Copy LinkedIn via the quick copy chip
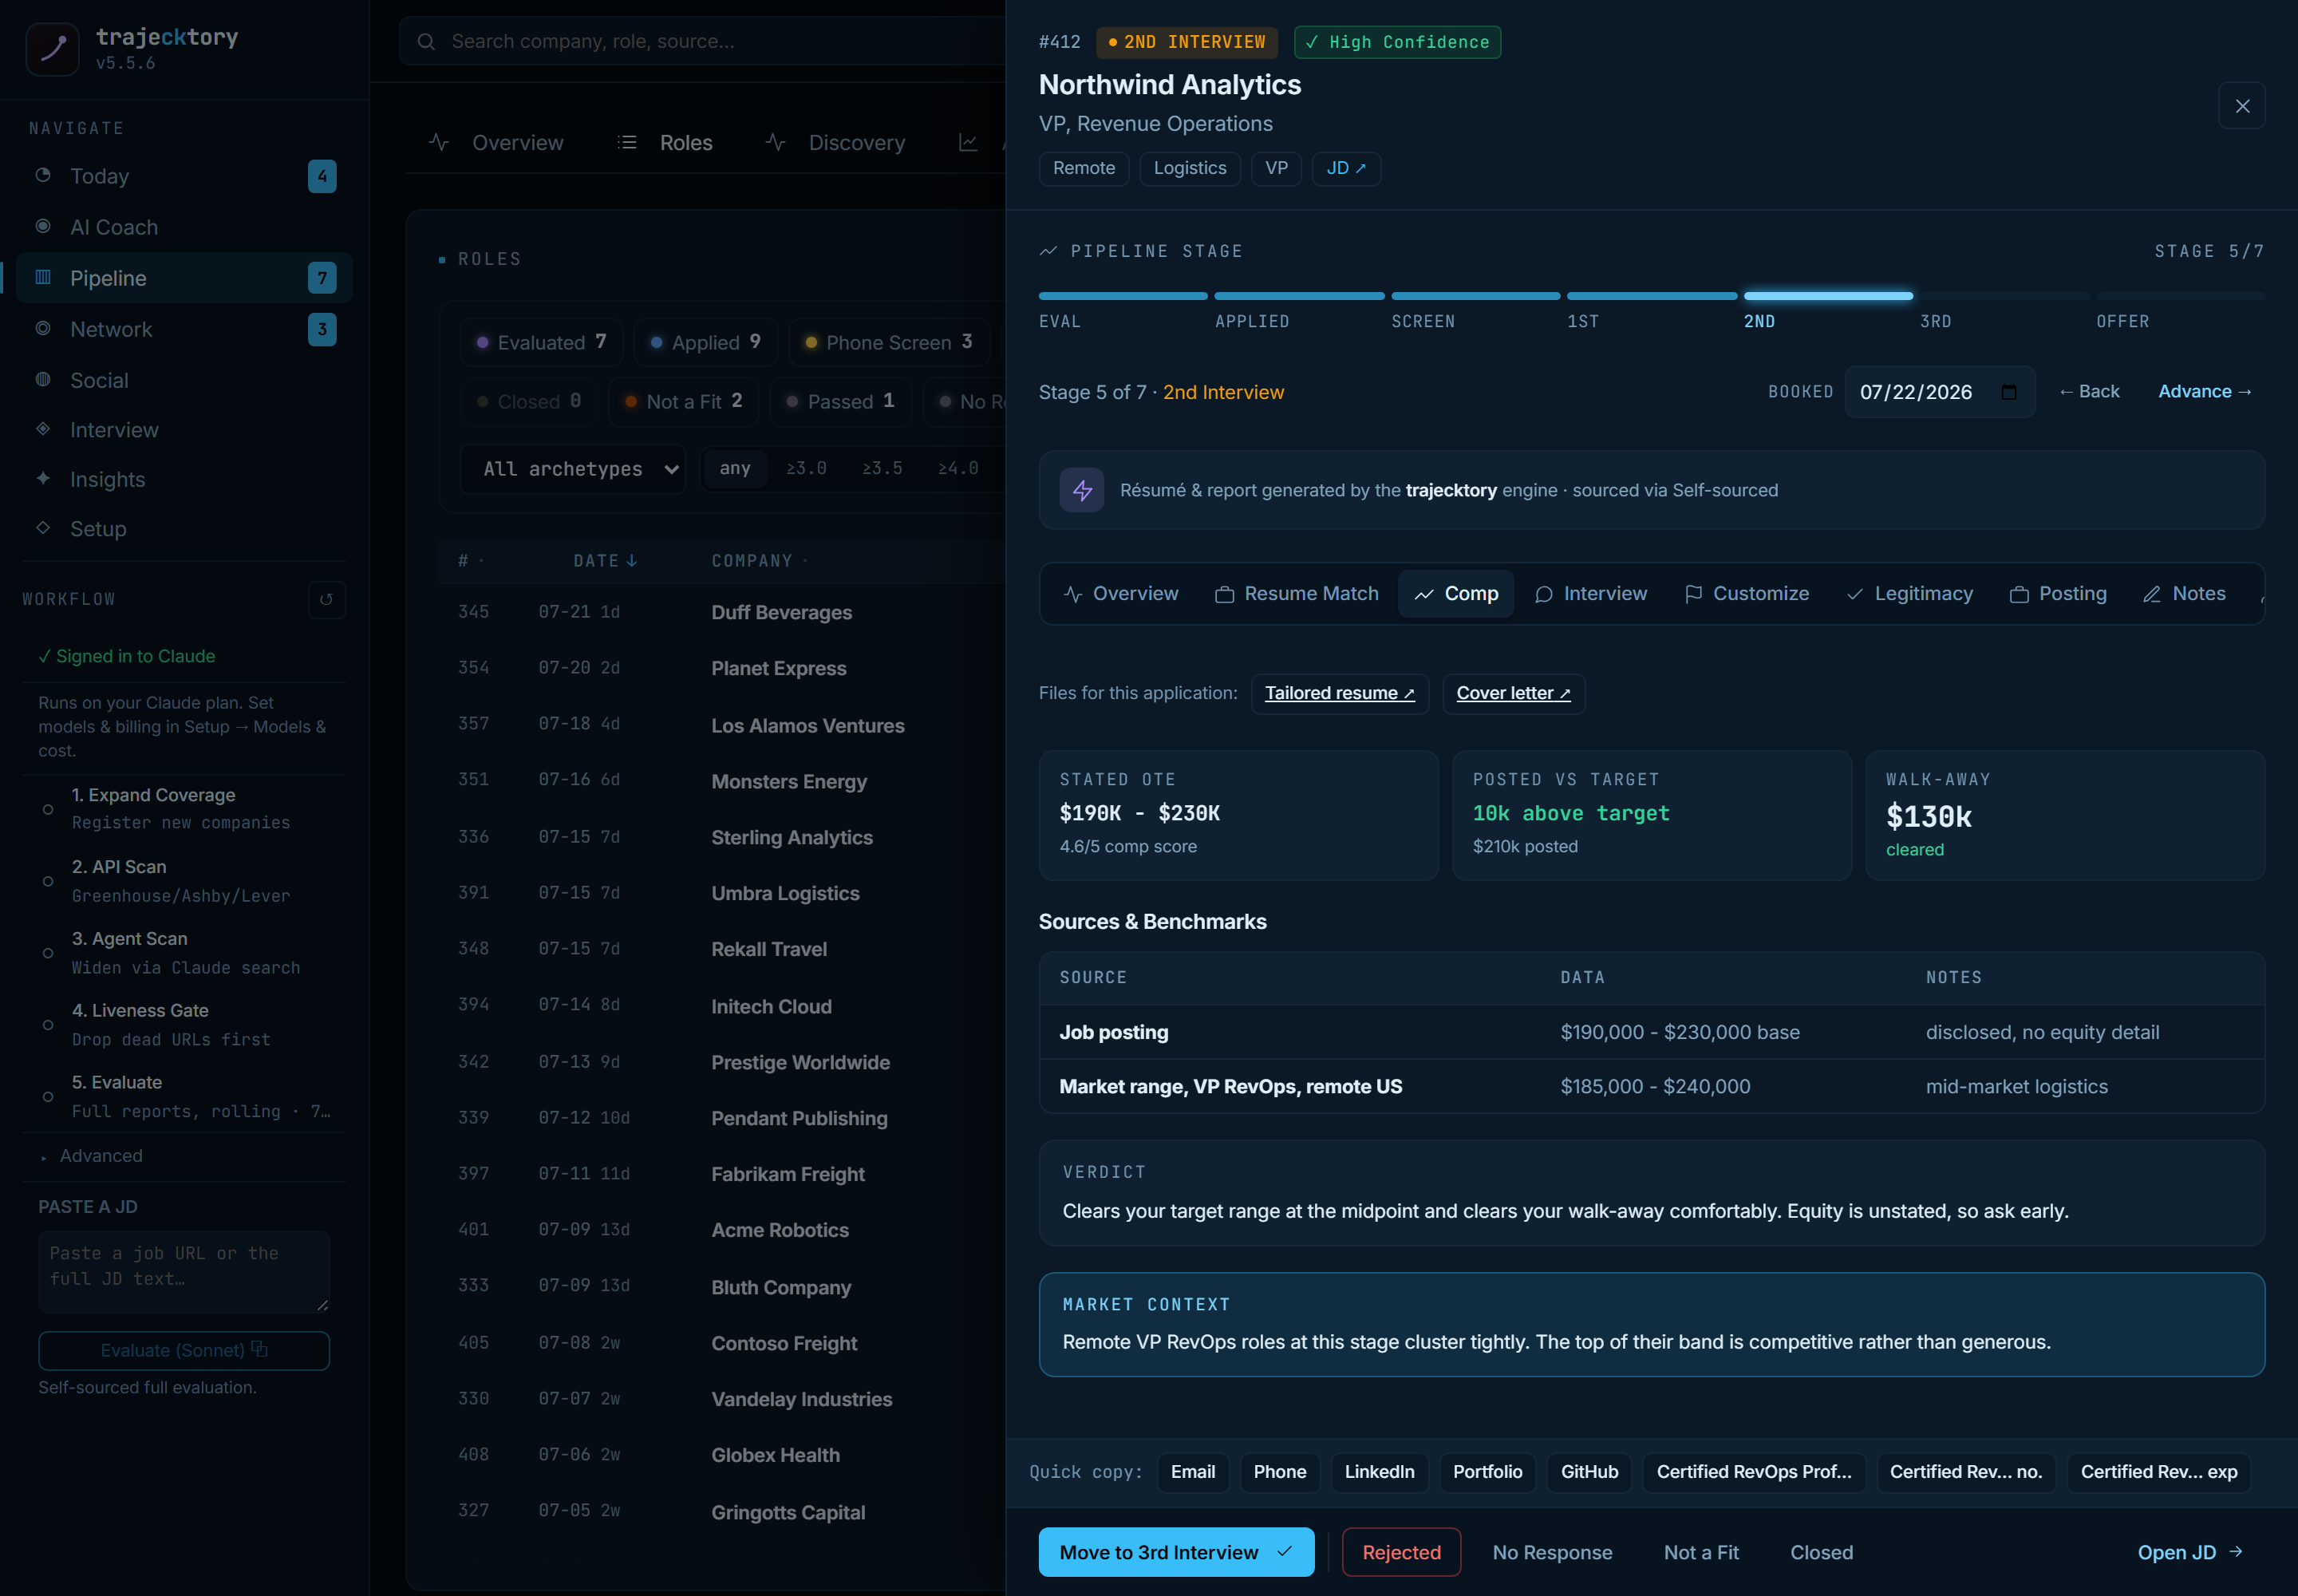 pos(1379,1471)
